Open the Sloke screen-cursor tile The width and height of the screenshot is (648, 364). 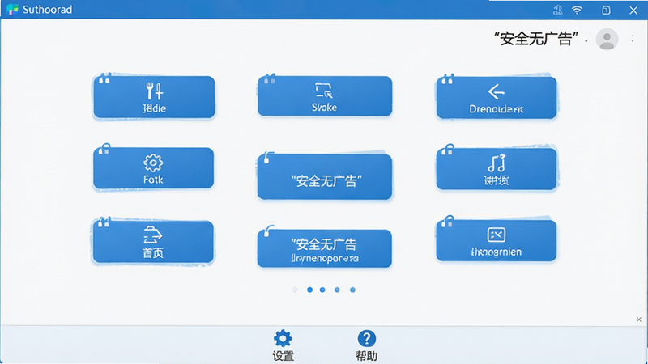pos(325,95)
